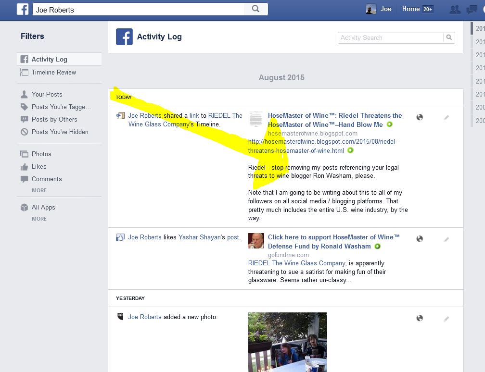
Task: Click the search magnifier button
Action: click(x=255, y=9)
